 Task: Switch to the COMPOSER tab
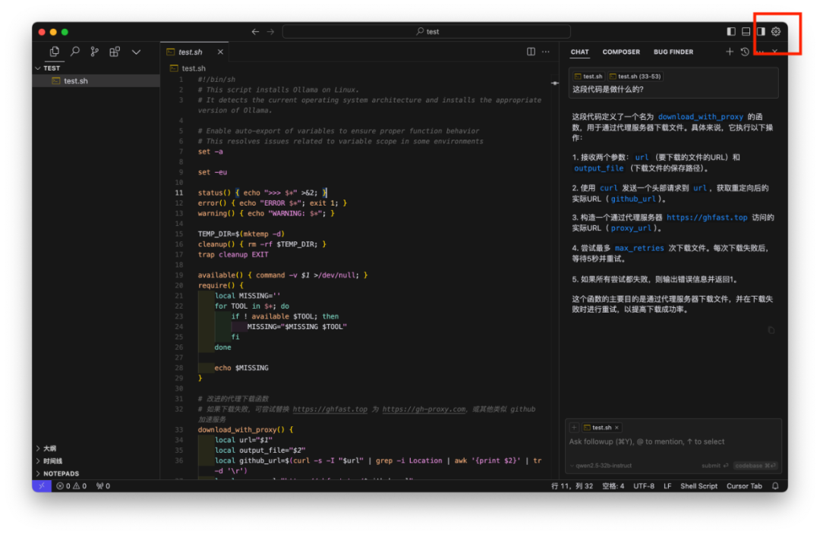coord(621,52)
